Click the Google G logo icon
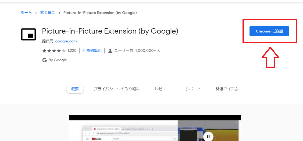 tap(44, 60)
